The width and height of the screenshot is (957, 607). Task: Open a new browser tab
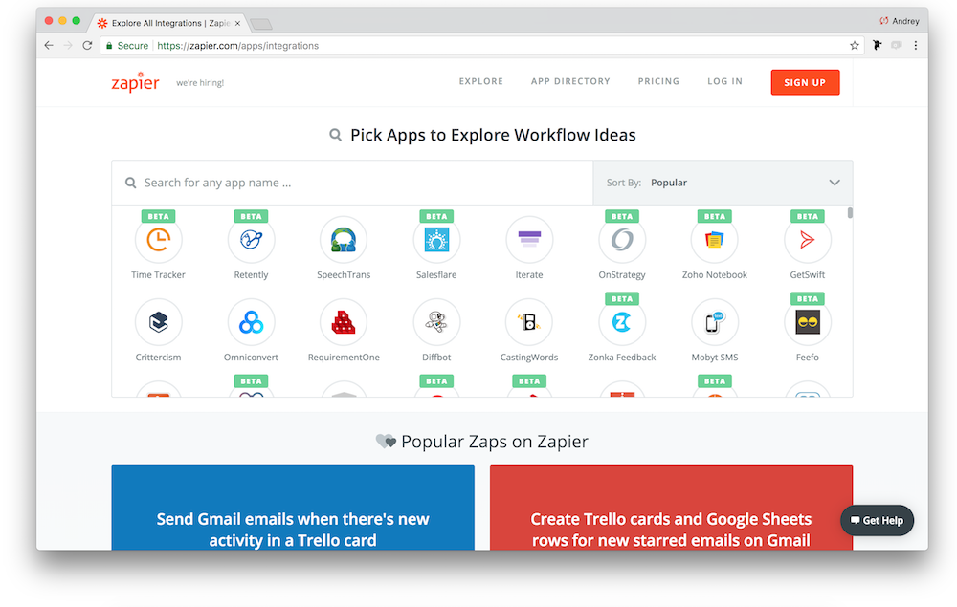coord(261,25)
